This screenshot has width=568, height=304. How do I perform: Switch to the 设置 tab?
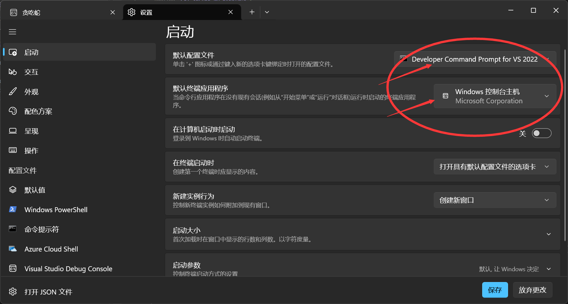pyautogui.click(x=182, y=12)
